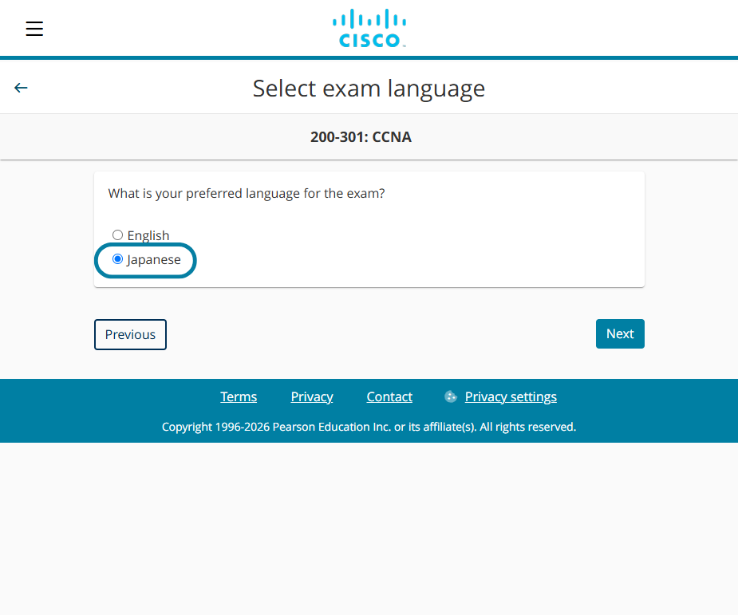Click the Previous button
The image size is (738, 615).
coord(130,334)
